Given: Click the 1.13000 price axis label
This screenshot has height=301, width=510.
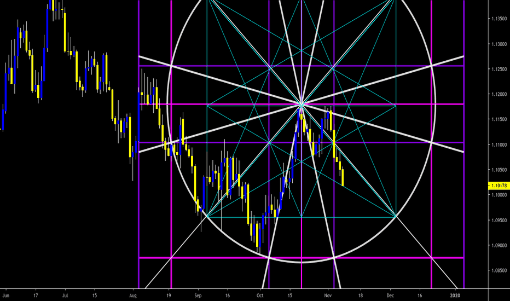Looking at the screenshot, I should (499, 44).
